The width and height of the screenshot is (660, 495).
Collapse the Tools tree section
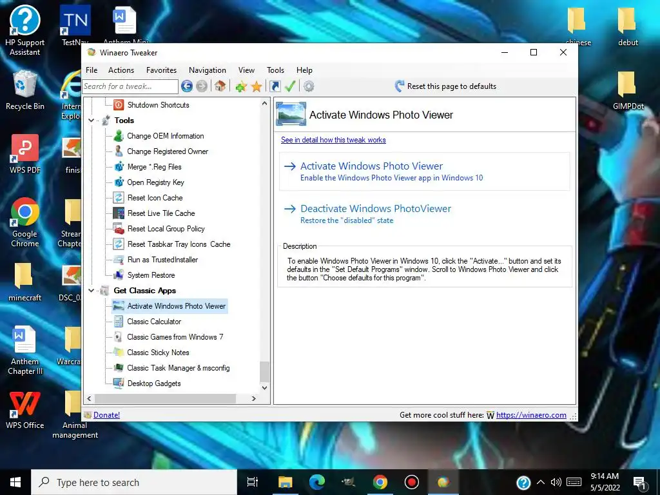(92, 121)
